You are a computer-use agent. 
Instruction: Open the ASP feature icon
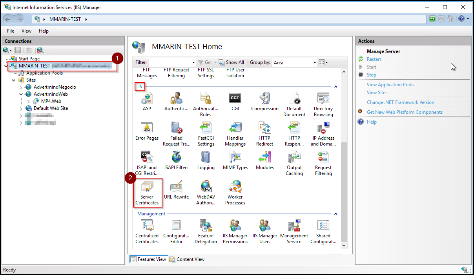(147, 102)
